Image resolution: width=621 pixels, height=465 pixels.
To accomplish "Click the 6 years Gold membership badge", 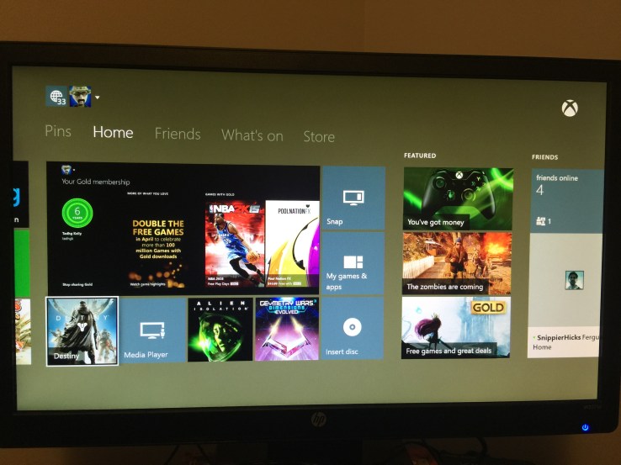I will 77,214.
